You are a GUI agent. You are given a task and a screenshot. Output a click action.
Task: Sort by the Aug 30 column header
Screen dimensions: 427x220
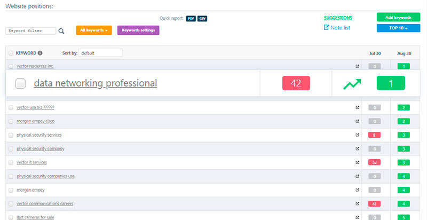[405, 53]
